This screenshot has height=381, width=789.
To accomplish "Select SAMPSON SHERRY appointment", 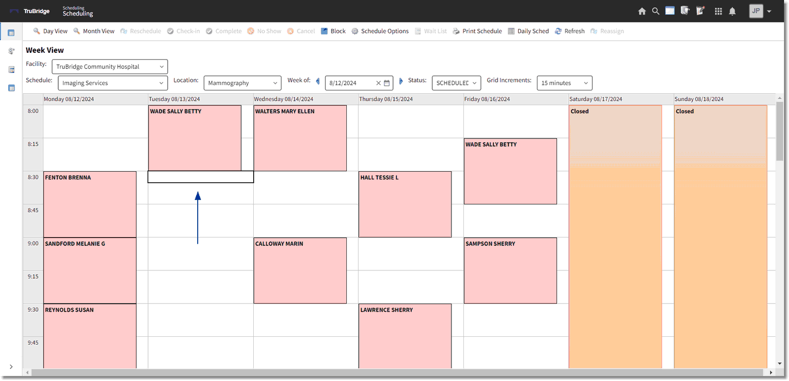I will pyautogui.click(x=510, y=270).
